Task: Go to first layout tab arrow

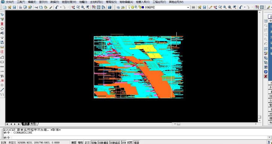Action: click(7, 124)
